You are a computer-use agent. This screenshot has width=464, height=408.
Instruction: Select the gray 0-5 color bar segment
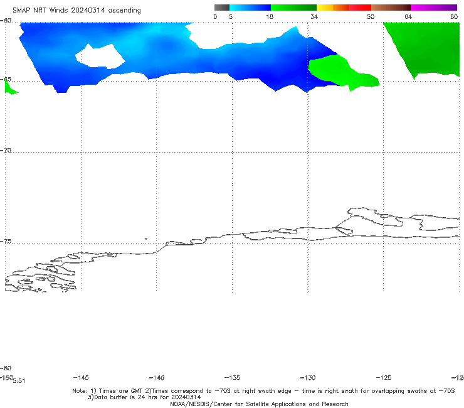pyautogui.click(x=222, y=8)
